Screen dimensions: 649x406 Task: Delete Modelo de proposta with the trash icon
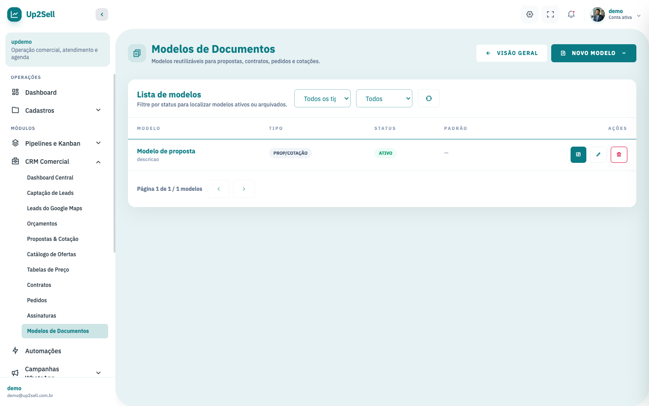pyautogui.click(x=619, y=155)
